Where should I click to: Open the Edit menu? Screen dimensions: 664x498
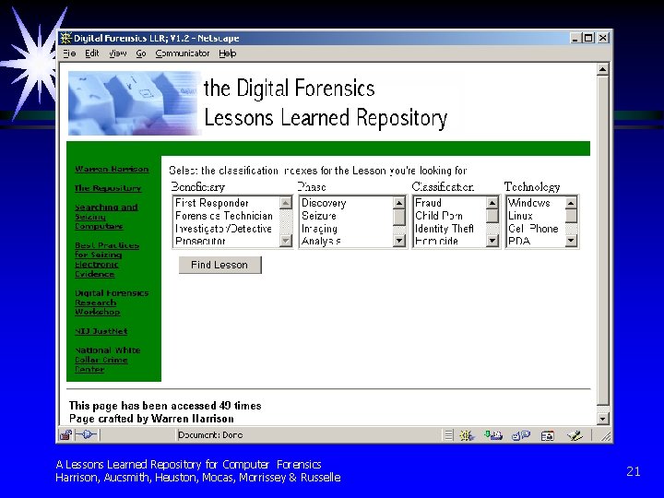[92, 53]
